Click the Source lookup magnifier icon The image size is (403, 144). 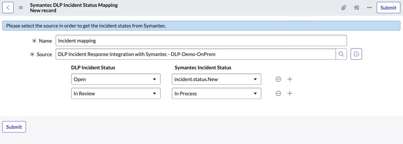[341, 54]
